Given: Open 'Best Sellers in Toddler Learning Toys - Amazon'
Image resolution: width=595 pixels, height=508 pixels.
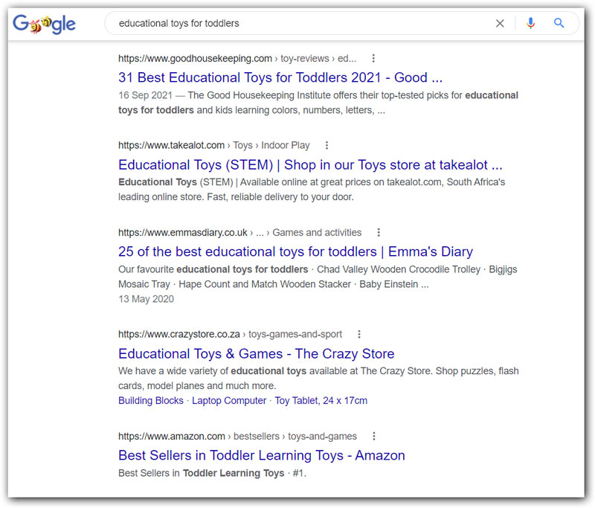Looking at the screenshot, I should click(262, 455).
